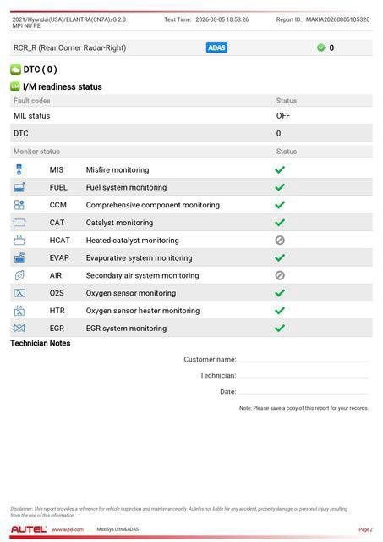Image resolution: width=383 pixels, height=542 pixels.
Task: Click the blue ADAS badge
Action: point(216,47)
